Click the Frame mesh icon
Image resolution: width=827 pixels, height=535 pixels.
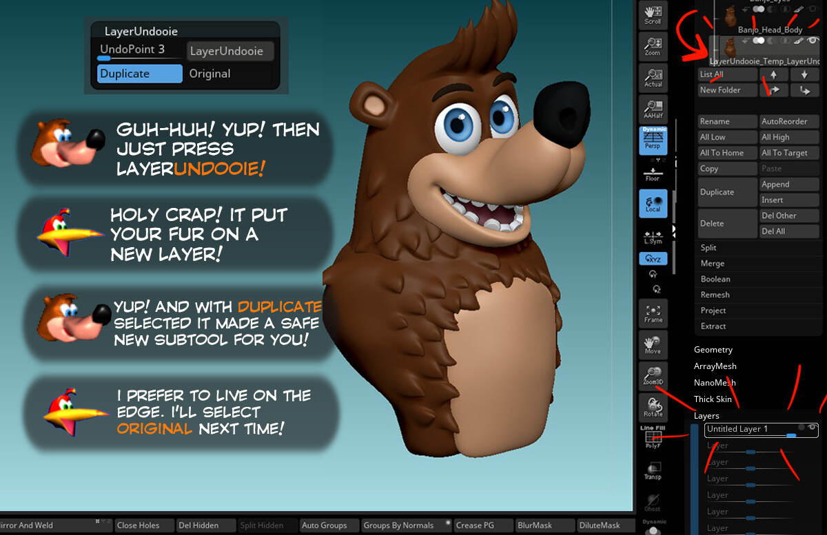click(x=653, y=313)
